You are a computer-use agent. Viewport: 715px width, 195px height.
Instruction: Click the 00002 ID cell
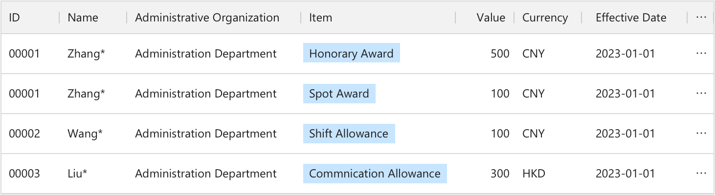click(x=24, y=133)
